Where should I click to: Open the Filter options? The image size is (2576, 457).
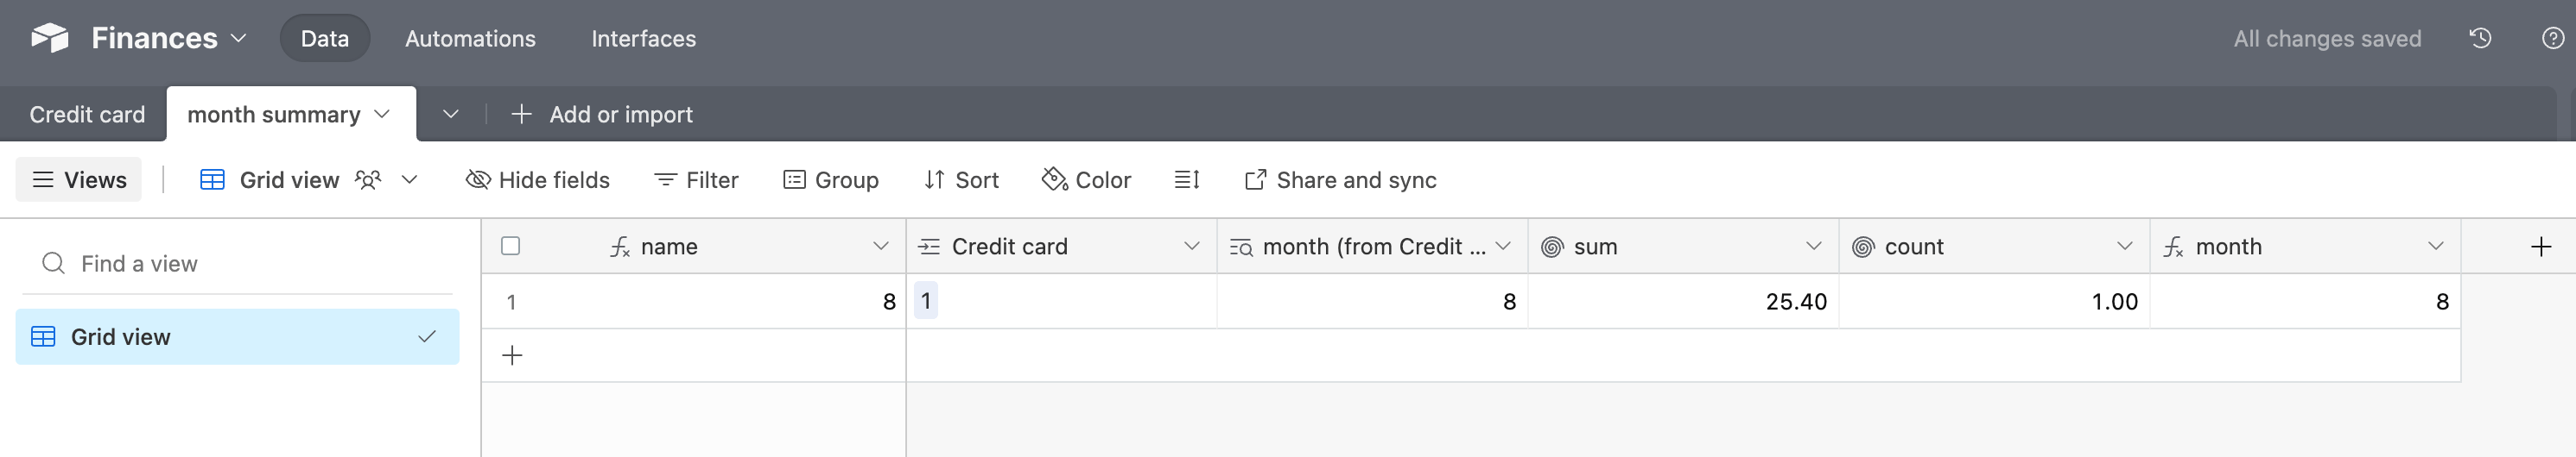[696, 179]
